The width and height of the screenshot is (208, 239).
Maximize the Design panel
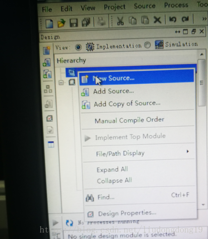pos(185,32)
